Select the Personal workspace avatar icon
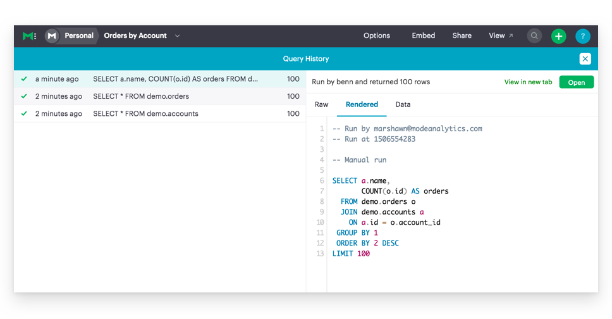 point(52,36)
